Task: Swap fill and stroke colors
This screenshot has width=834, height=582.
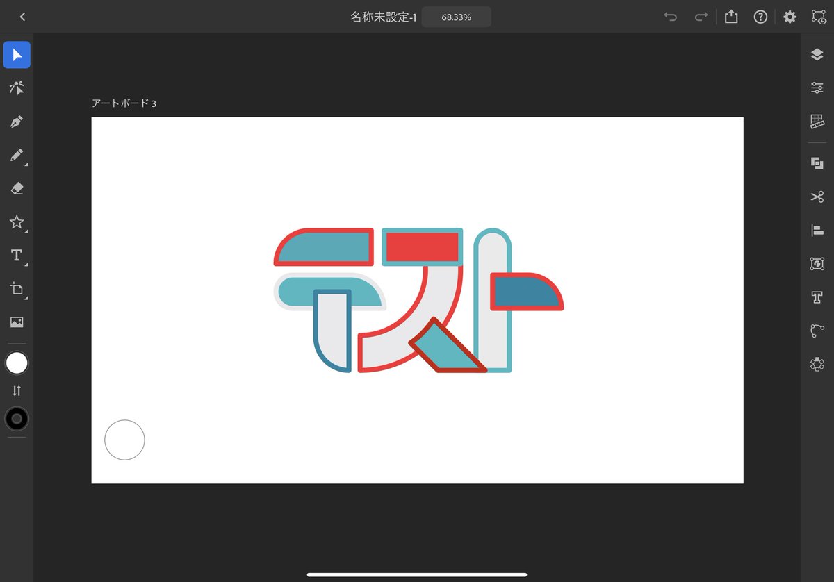Action: [x=17, y=391]
